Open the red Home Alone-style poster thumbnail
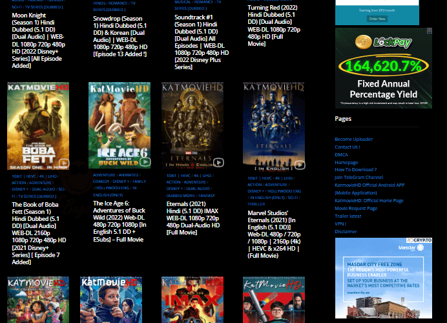Screen dimensions: 447x323 click(274, 300)
